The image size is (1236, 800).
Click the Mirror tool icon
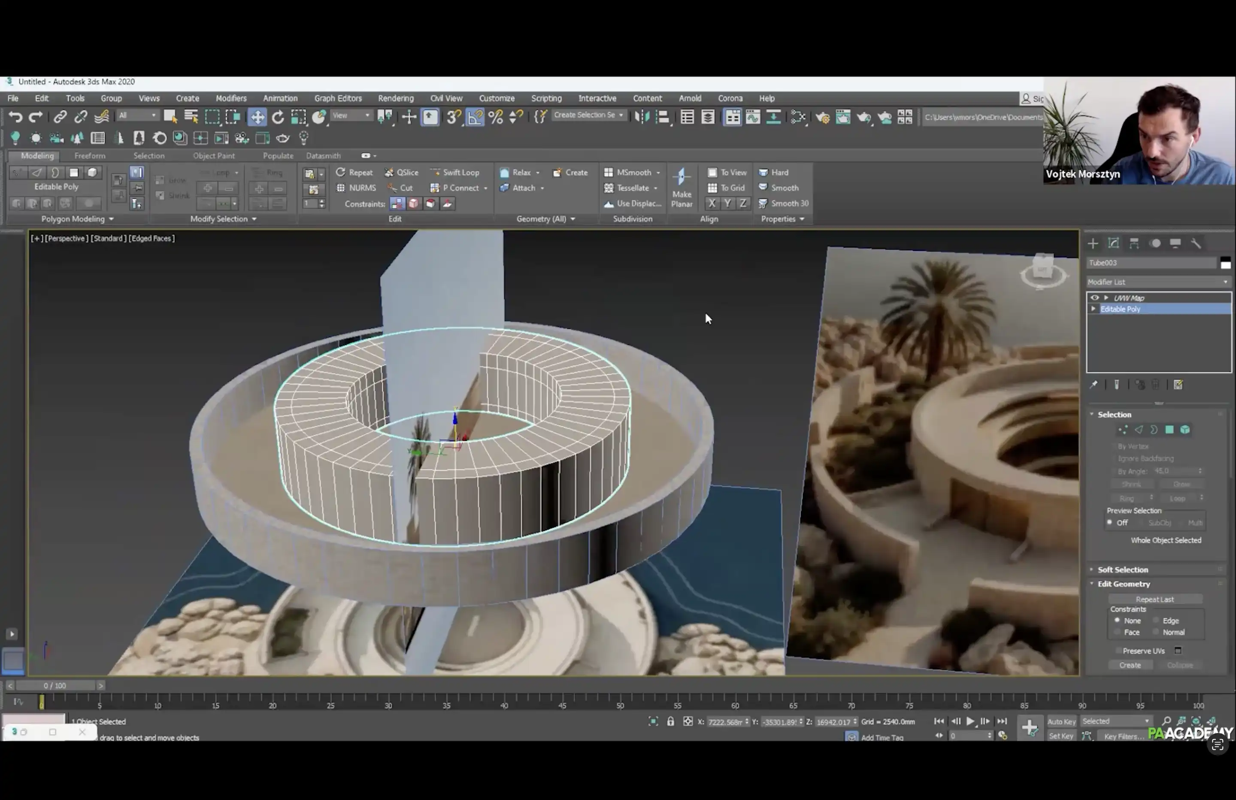[642, 117]
